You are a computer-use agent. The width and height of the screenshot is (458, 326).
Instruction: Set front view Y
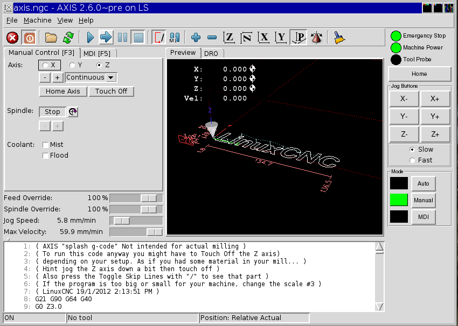pyautogui.click(x=281, y=38)
